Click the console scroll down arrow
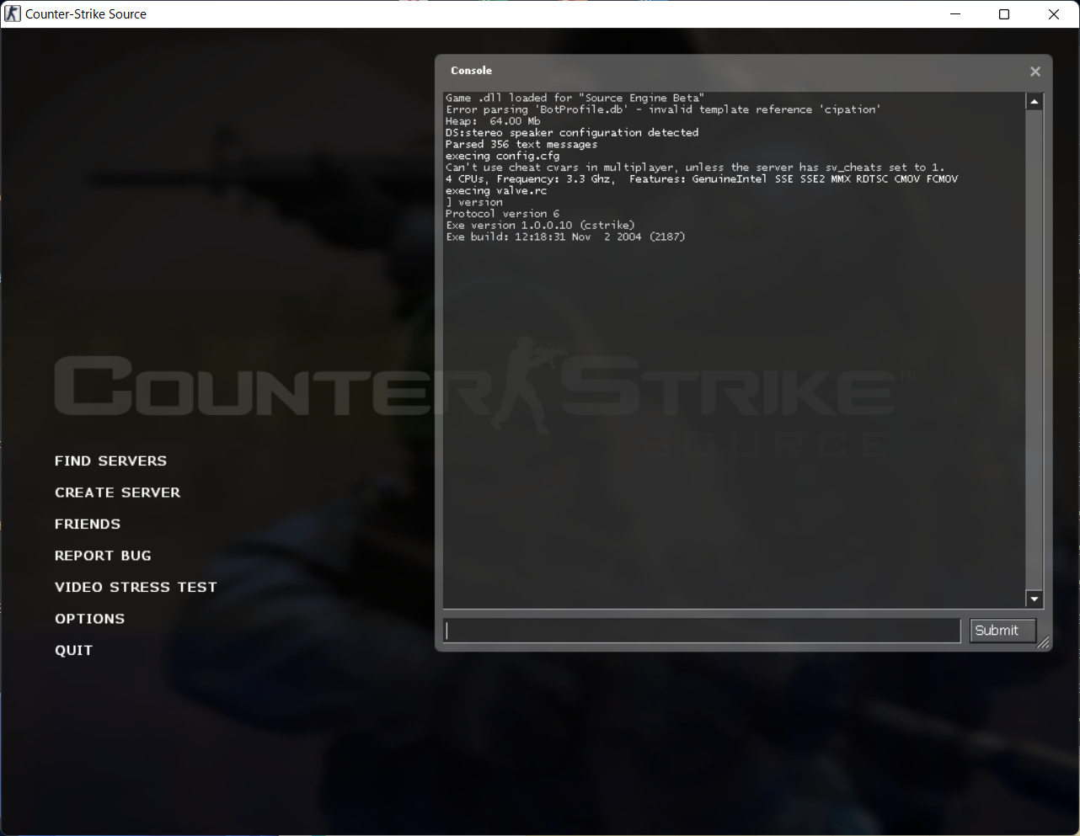1080x836 pixels. 1035,599
